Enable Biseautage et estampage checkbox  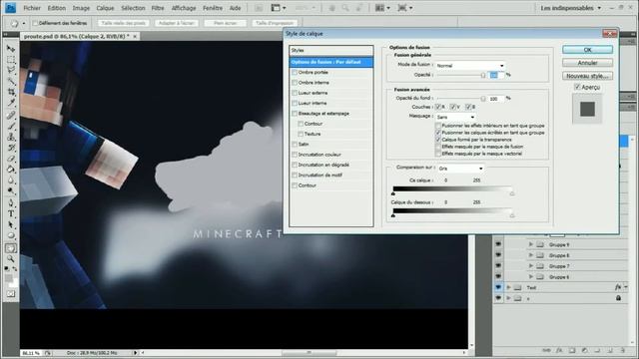pos(295,113)
